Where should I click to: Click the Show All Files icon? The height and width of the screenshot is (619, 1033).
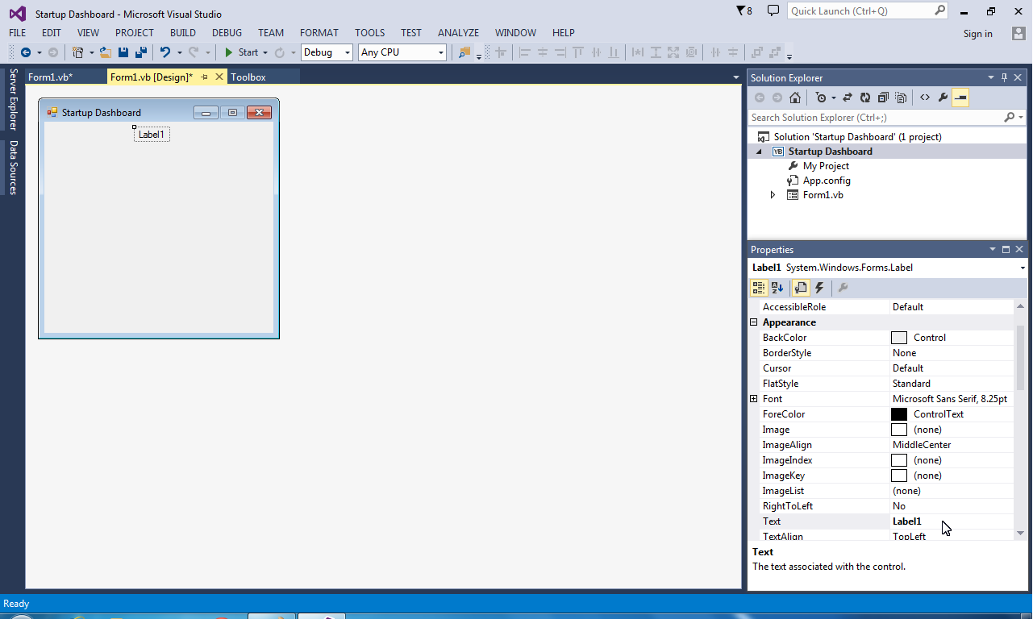click(x=901, y=98)
